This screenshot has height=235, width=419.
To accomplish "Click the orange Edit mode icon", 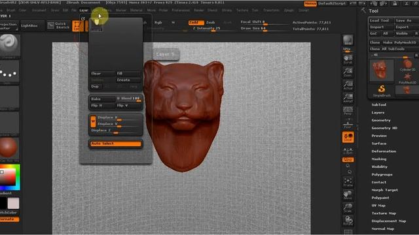I will point(77,26).
